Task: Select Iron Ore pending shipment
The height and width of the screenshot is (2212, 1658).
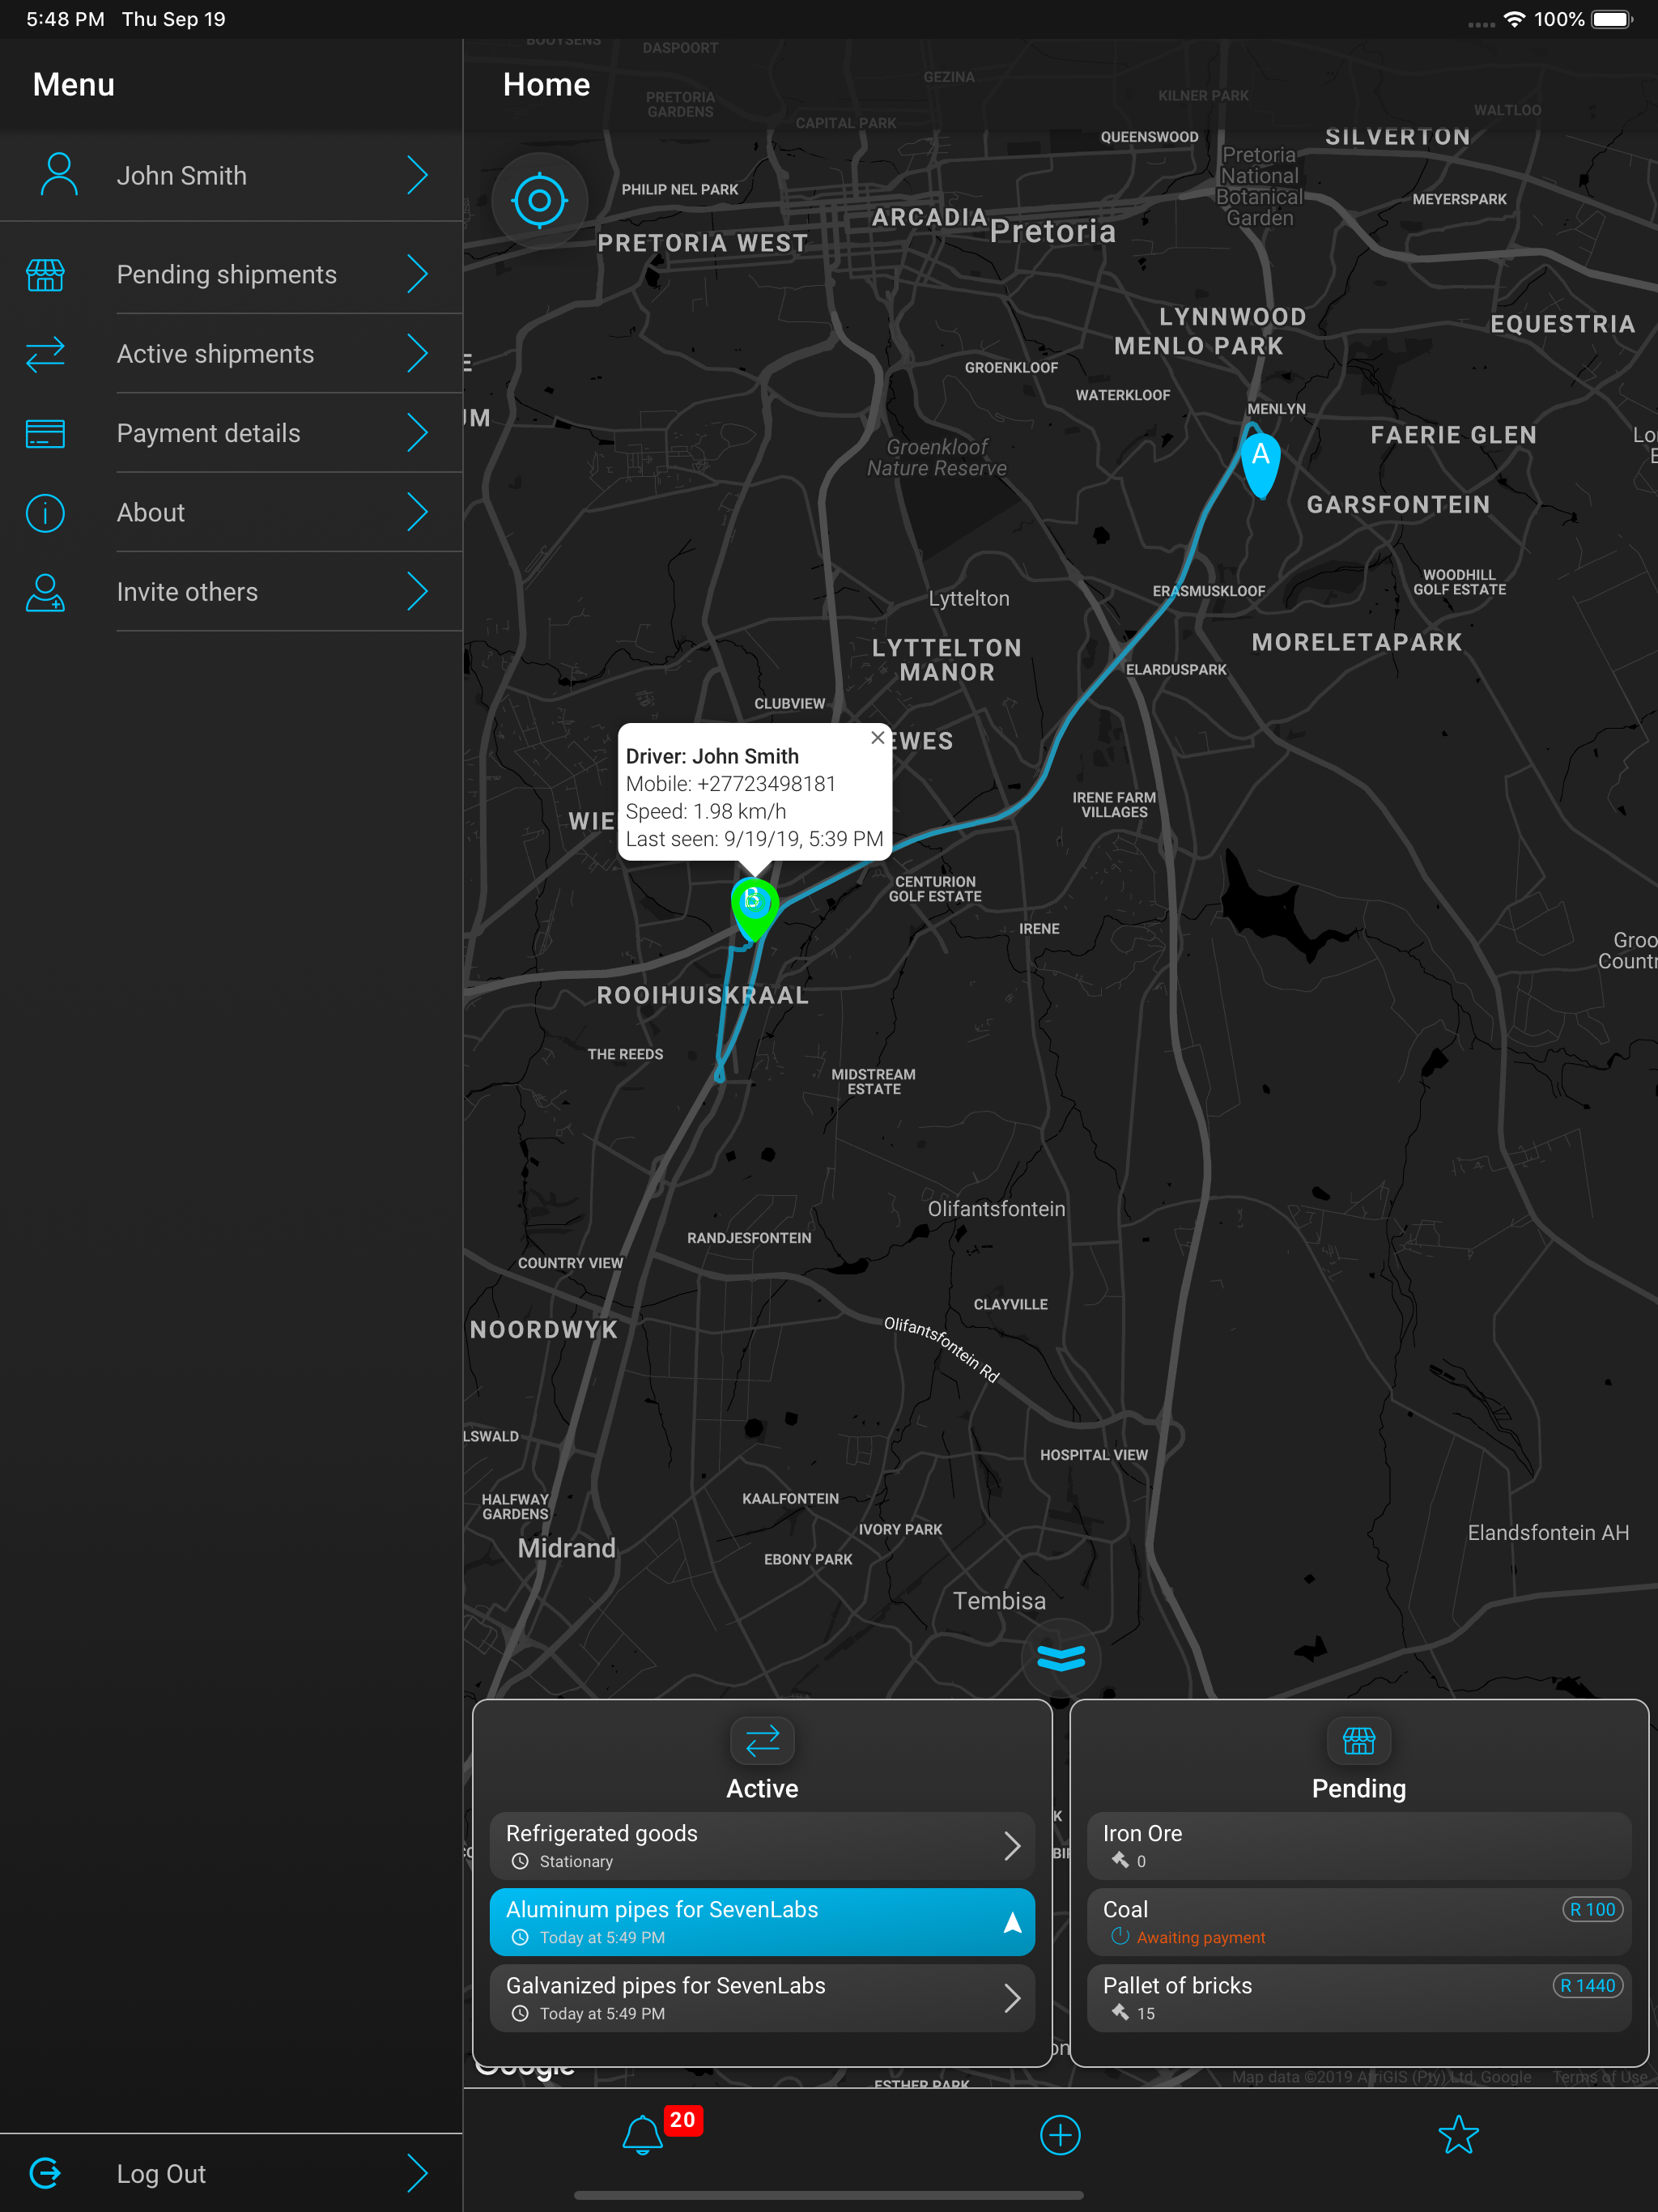Action: (x=1358, y=1846)
